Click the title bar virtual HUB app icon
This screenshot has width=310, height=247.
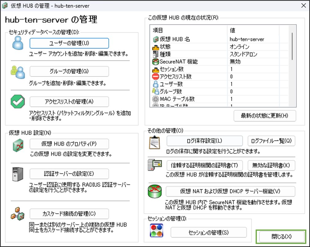tap(5, 6)
